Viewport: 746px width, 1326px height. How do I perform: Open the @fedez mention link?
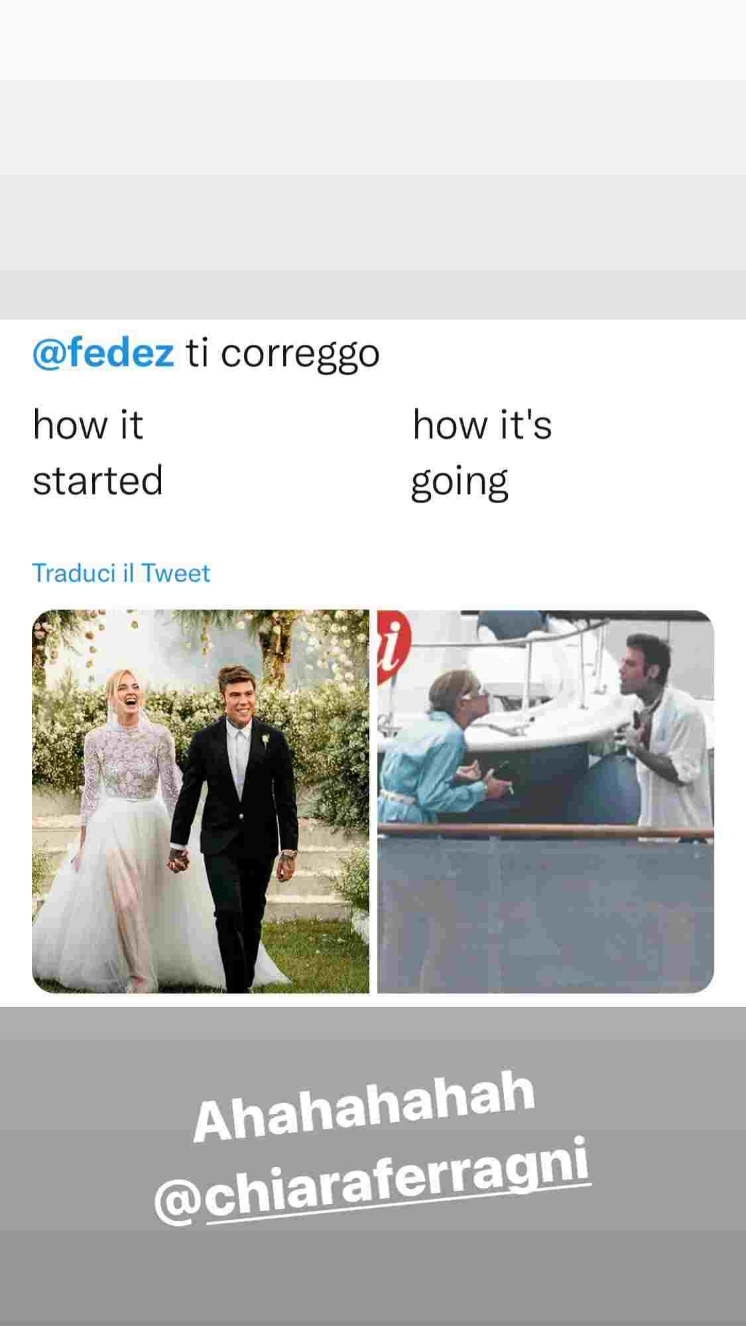(103, 354)
